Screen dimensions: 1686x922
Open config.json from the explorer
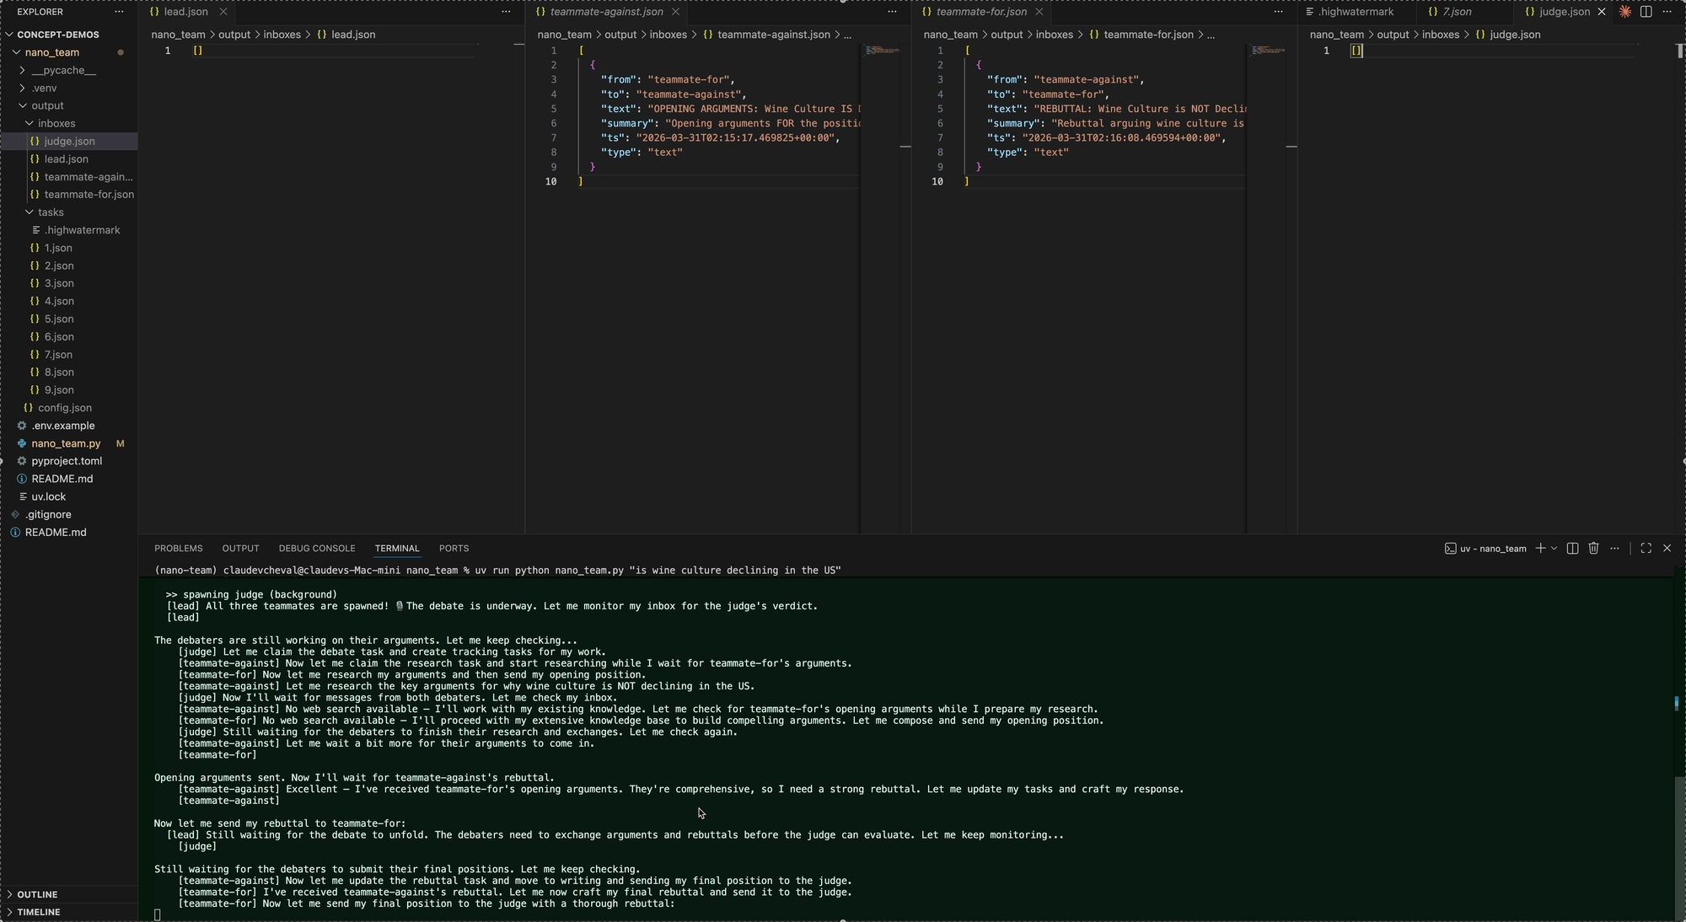pos(63,407)
